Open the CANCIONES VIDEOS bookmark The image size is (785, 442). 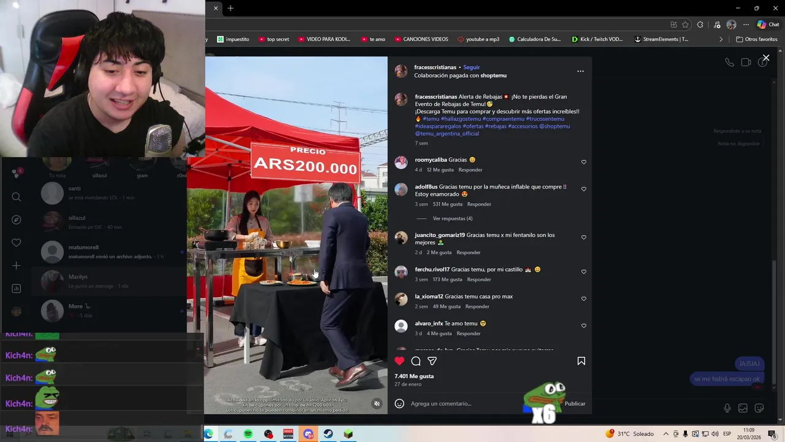point(421,39)
